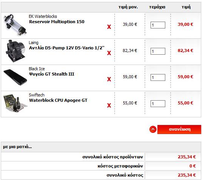Open Waterblock CPU Apogee GT link
This screenshot has width=202, height=180.
(x=58, y=100)
